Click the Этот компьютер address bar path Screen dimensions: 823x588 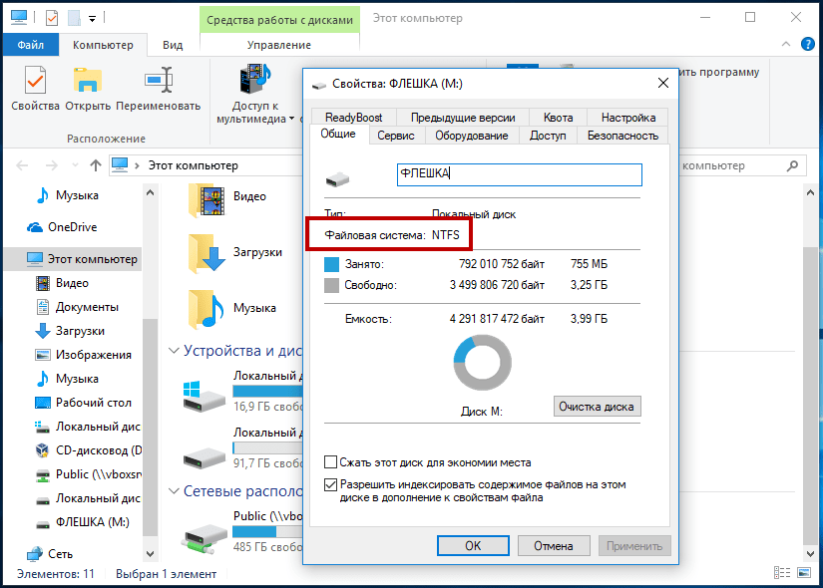coord(194,165)
